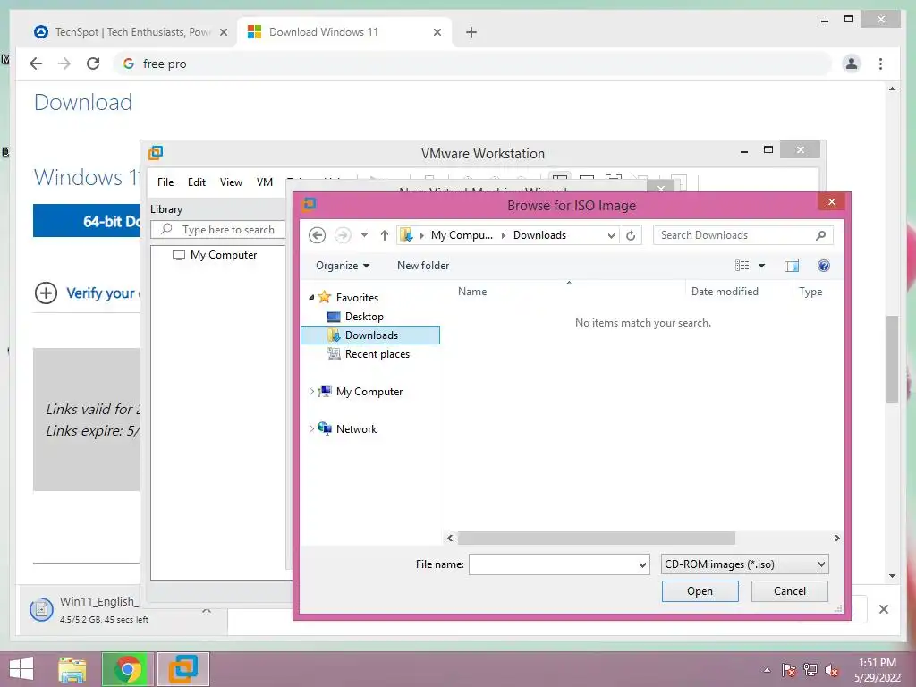The image size is (916, 687).
Task: Close the Chrome downloads bar
Action: click(x=883, y=609)
